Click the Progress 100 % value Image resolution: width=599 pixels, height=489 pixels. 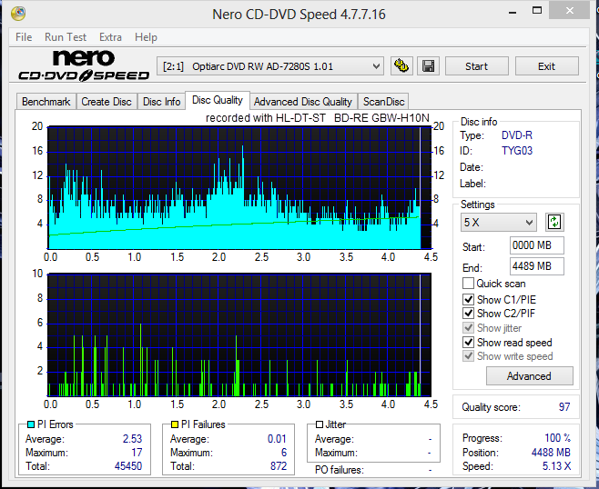[558, 438]
